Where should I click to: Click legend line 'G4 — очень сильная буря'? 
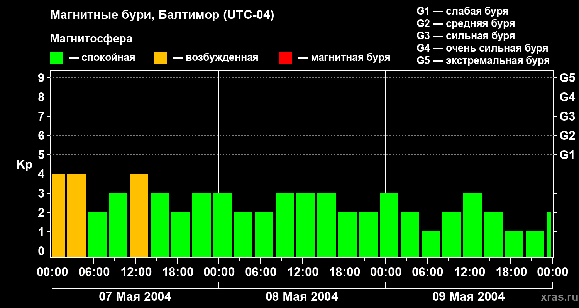(482, 48)
